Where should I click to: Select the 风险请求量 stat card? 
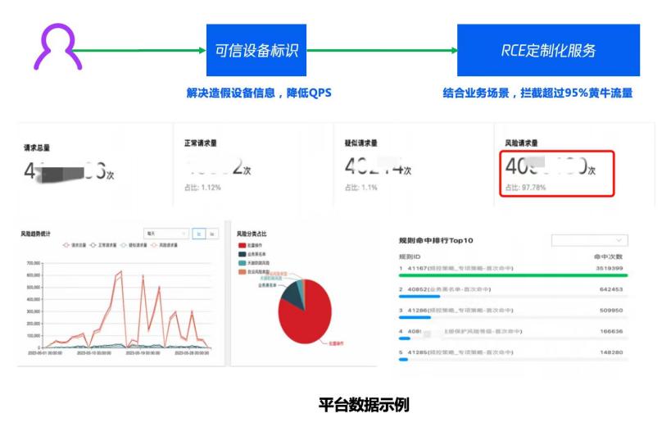(557, 172)
